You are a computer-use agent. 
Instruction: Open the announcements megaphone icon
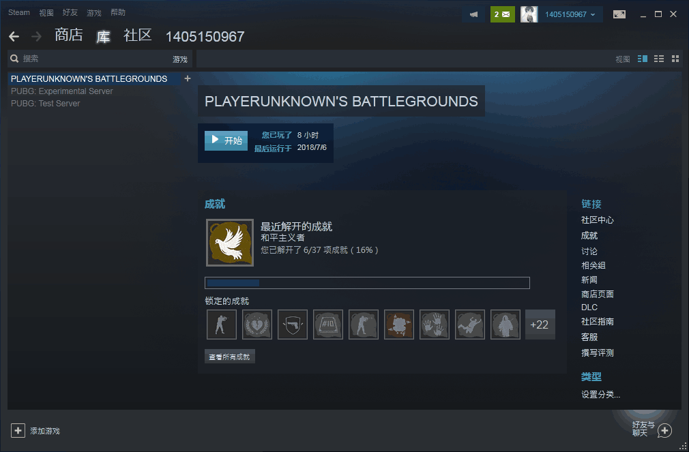473,14
